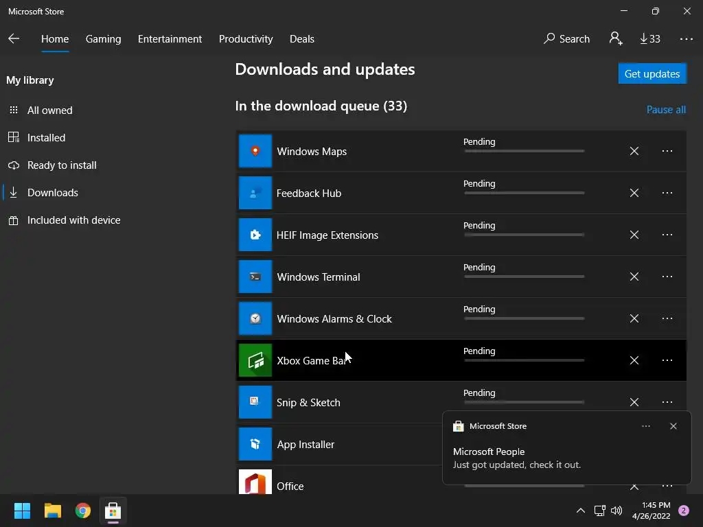Switch to the Gaming tab
Viewport: 703px width, 527px height.
pos(103,39)
